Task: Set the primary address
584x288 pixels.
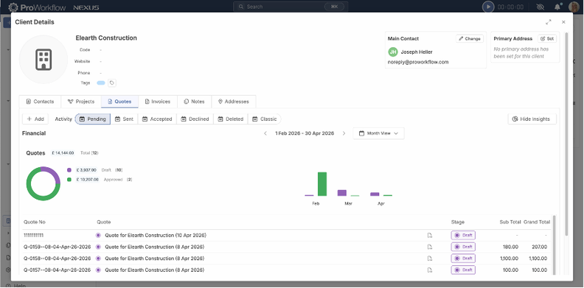Action: [x=547, y=39]
